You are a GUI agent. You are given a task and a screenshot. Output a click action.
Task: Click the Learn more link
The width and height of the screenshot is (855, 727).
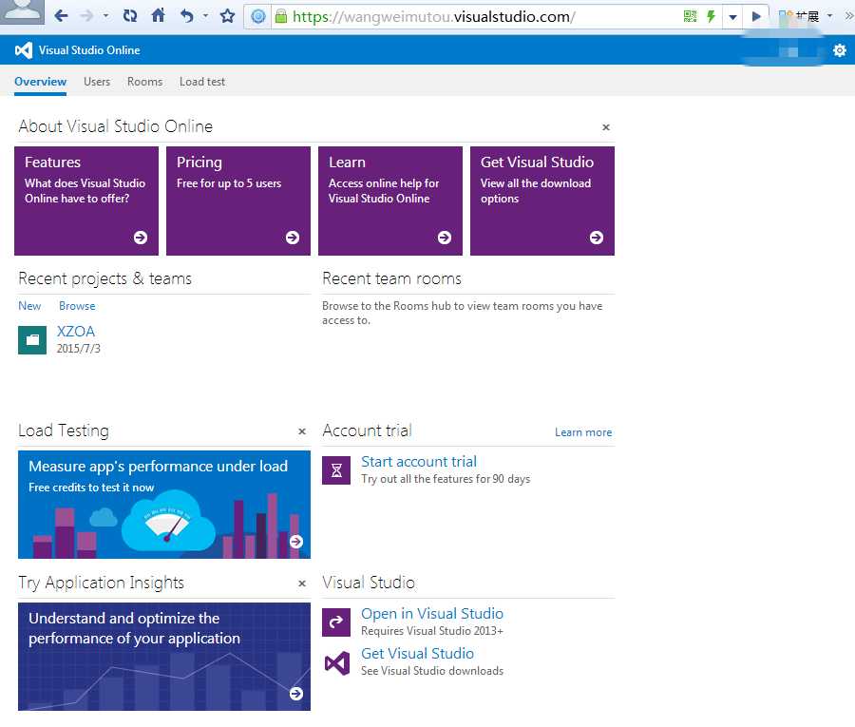tap(583, 432)
